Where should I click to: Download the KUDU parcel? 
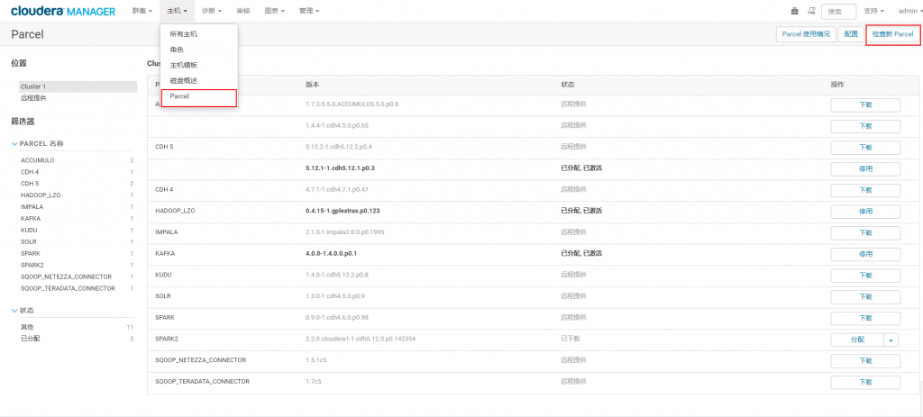click(865, 276)
